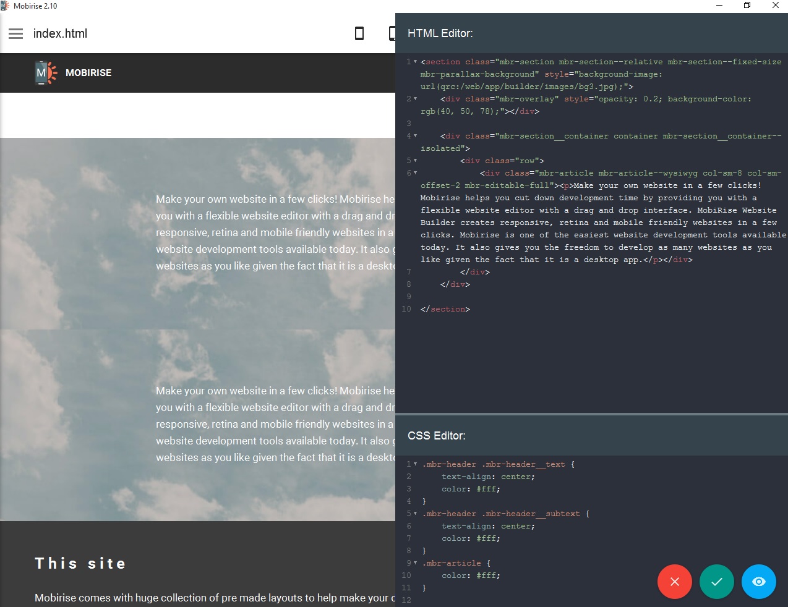This screenshot has height=607, width=788.
Task: Click the MOBIRISE brand name link
Action: tap(88, 73)
